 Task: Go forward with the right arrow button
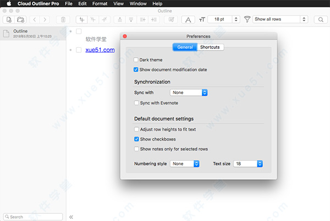click(45, 20)
